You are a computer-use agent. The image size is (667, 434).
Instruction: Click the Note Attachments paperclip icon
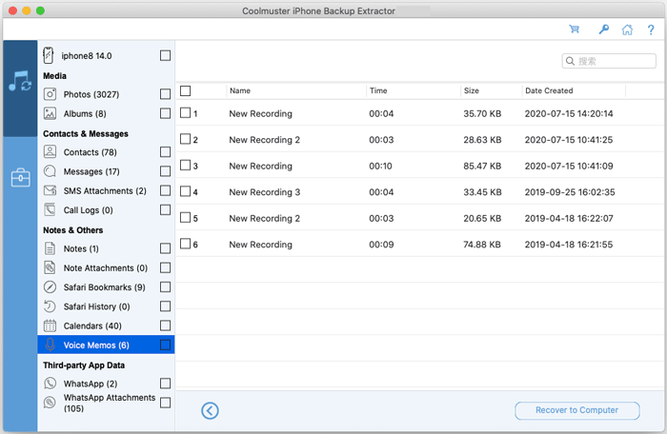[x=50, y=267]
